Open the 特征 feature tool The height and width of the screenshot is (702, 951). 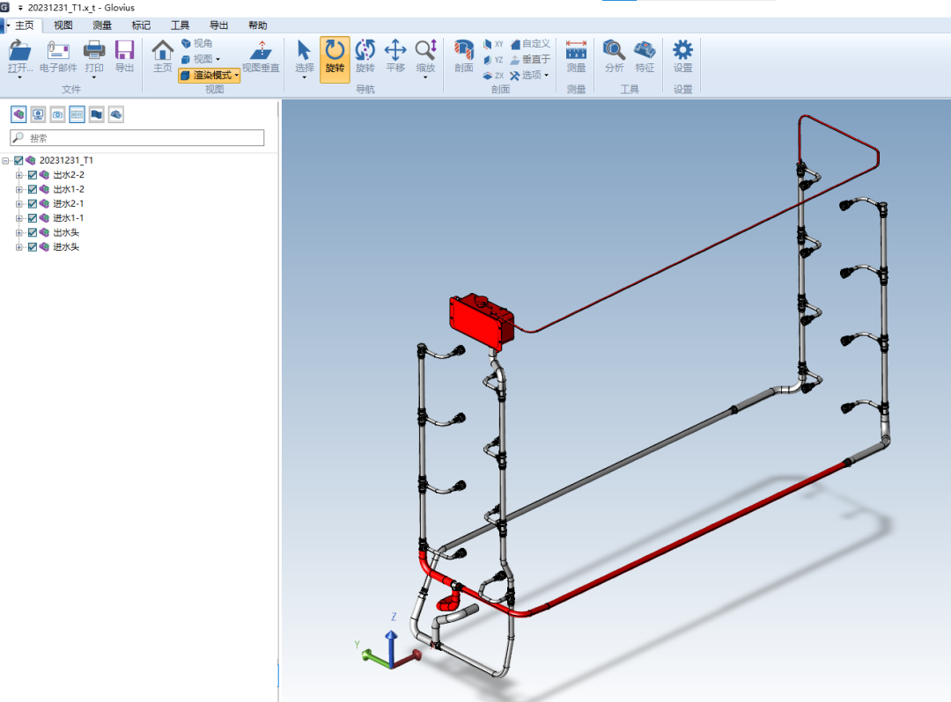pyautogui.click(x=645, y=56)
